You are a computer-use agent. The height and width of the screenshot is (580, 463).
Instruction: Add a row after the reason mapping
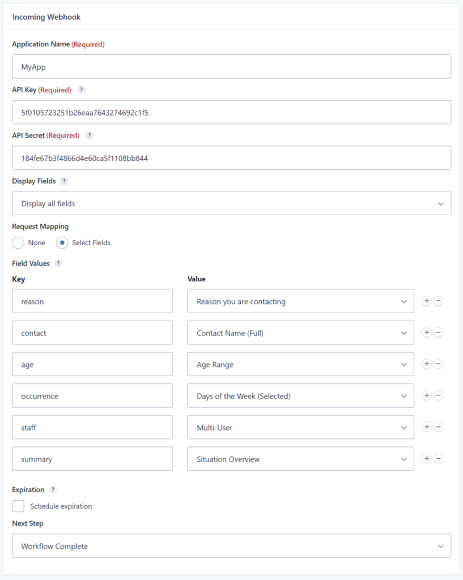427,301
